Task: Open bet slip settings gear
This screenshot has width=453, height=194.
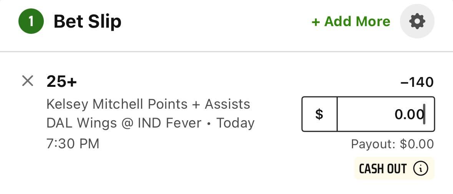Action: [x=417, y=22]
